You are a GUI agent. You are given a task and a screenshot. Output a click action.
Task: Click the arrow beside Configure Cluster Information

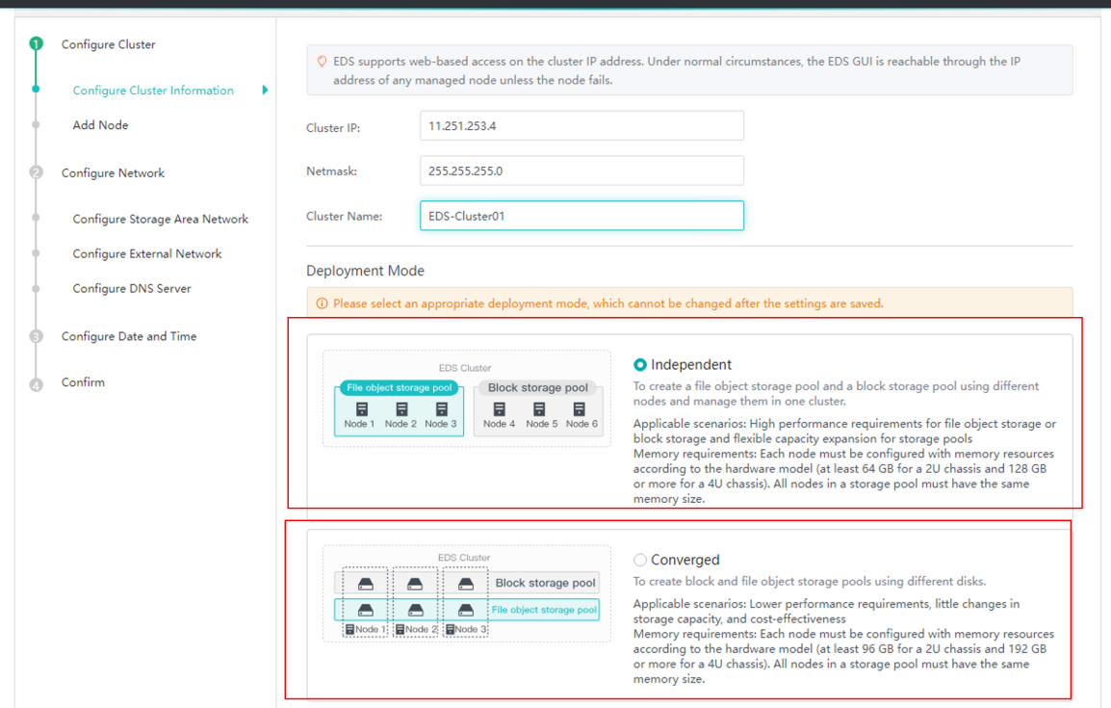coord(265,90)
